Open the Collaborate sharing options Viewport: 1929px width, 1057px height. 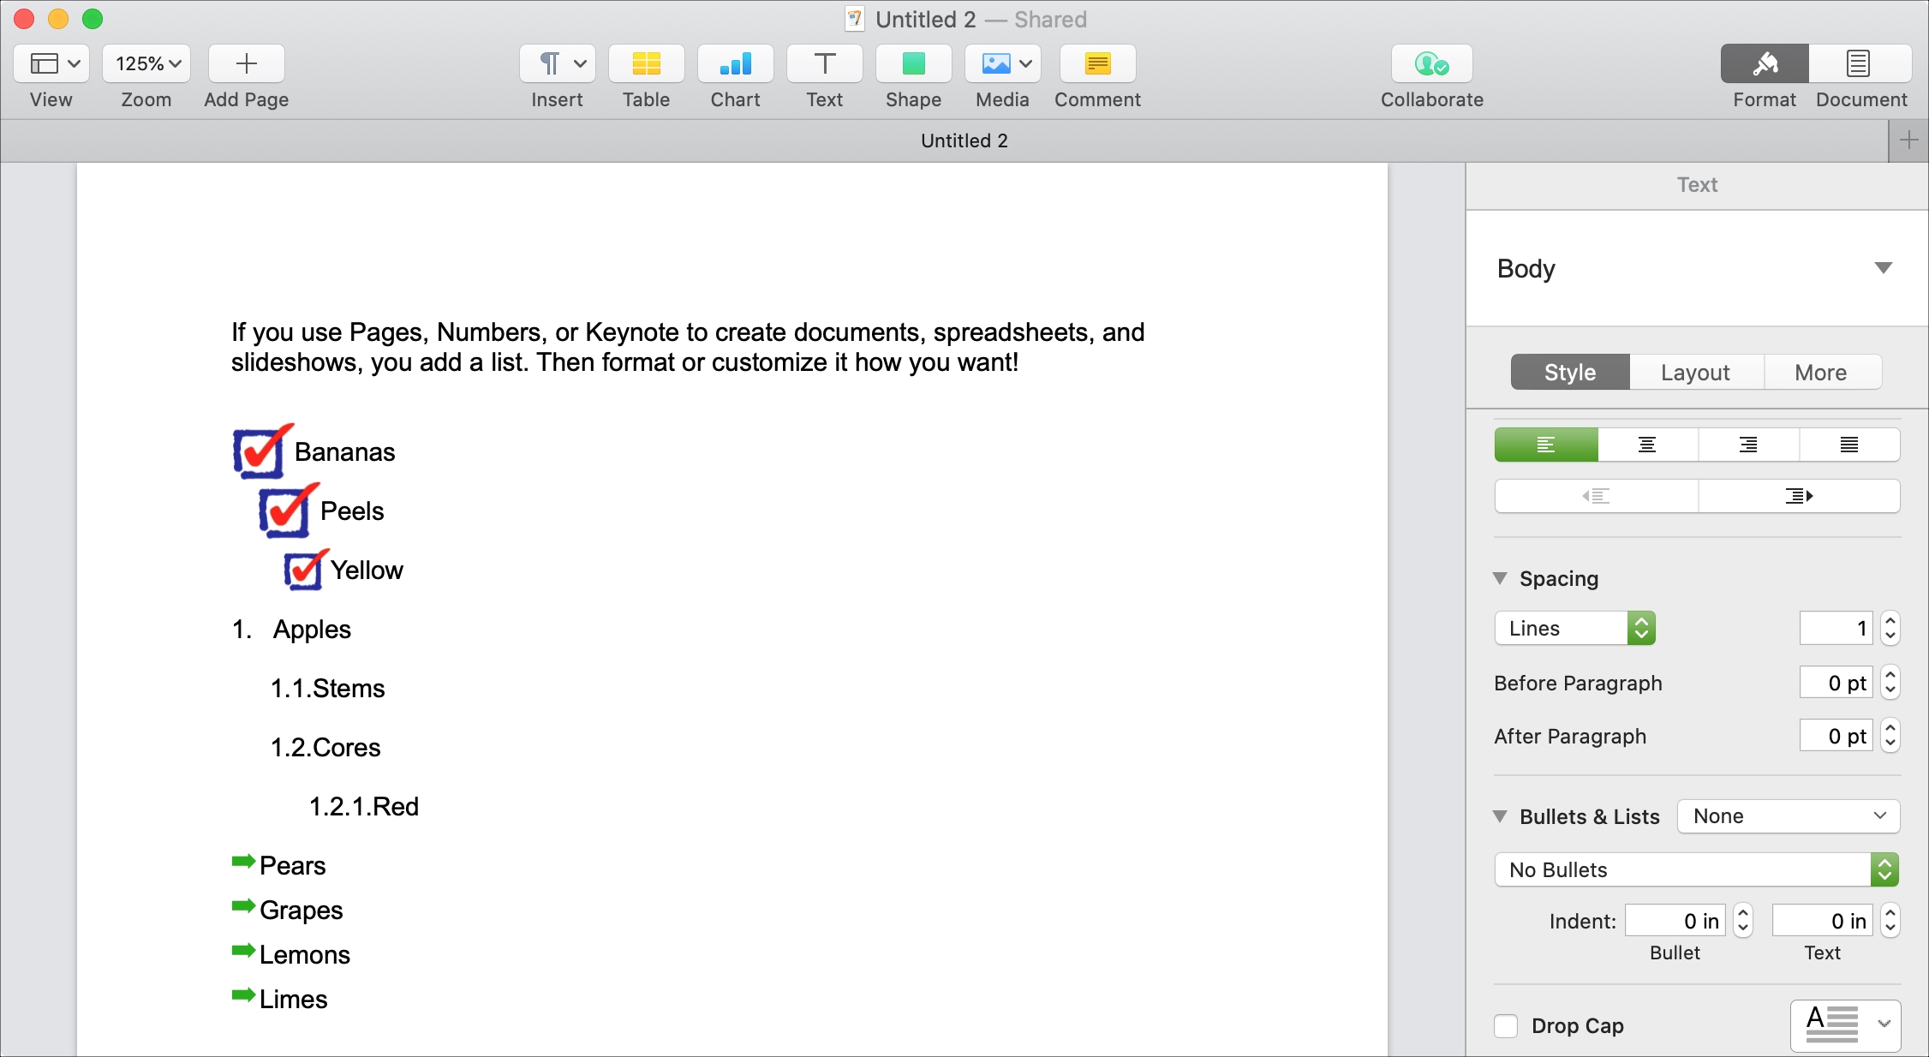click(1432, 63)
